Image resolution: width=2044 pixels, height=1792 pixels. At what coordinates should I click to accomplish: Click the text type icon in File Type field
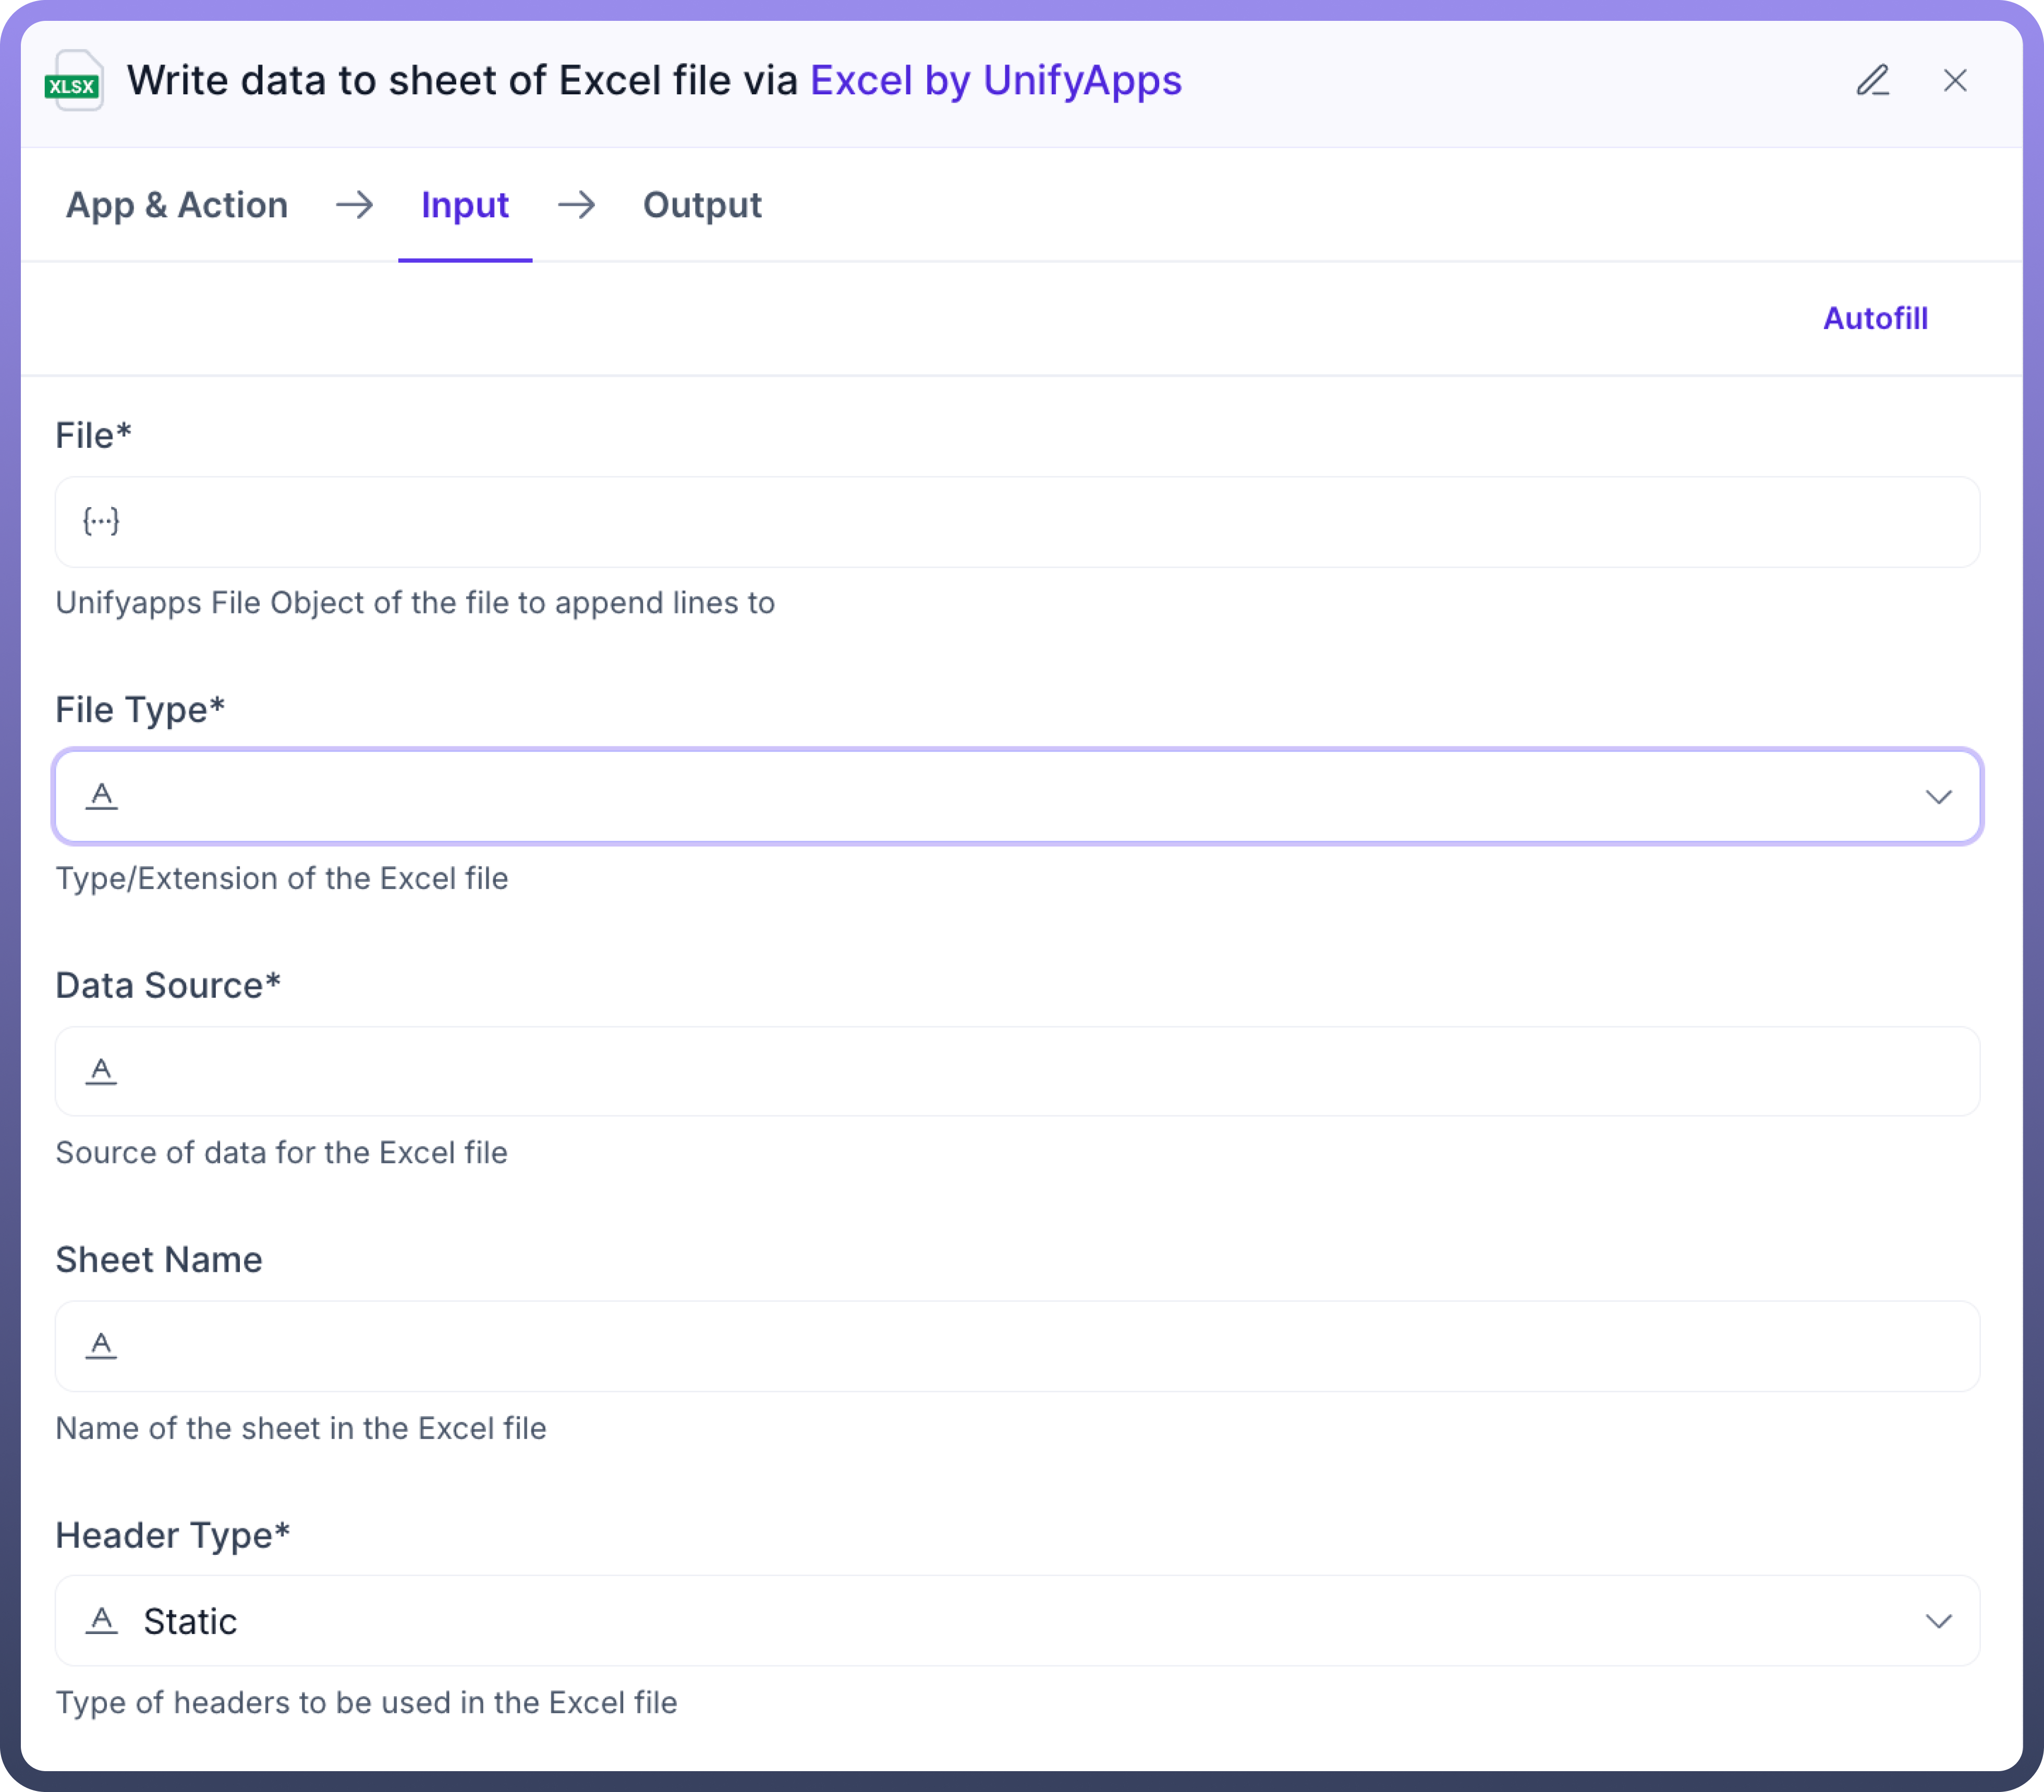pos(101,796)
